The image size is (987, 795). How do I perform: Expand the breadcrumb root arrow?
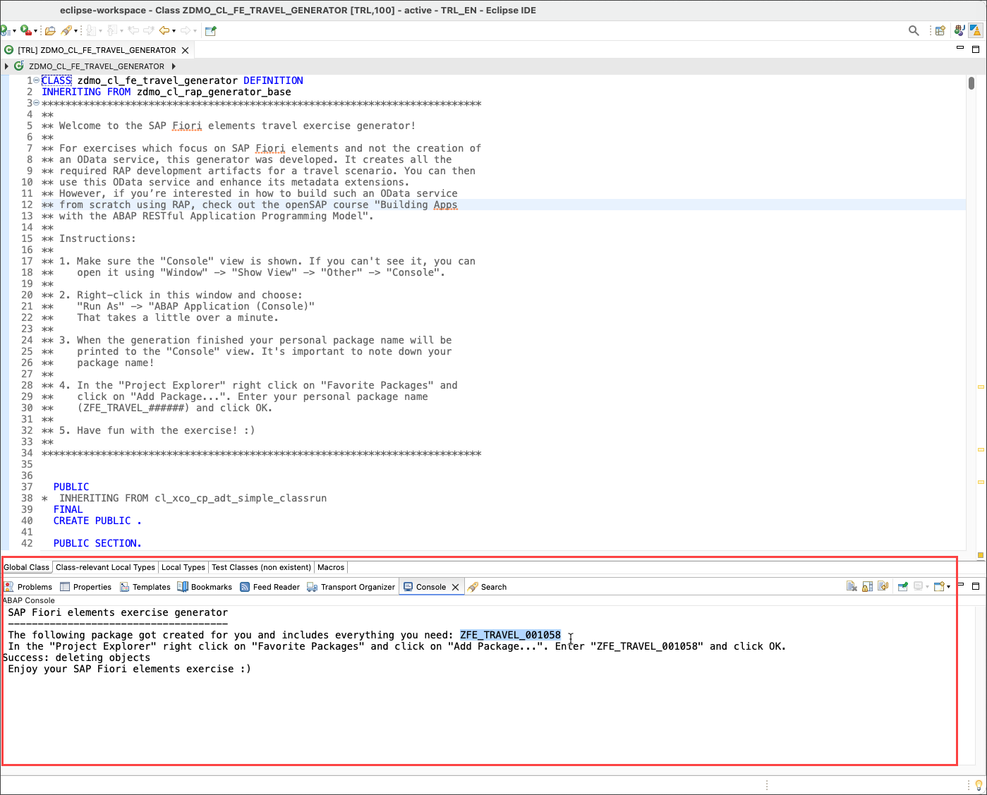tap(6, 66)
